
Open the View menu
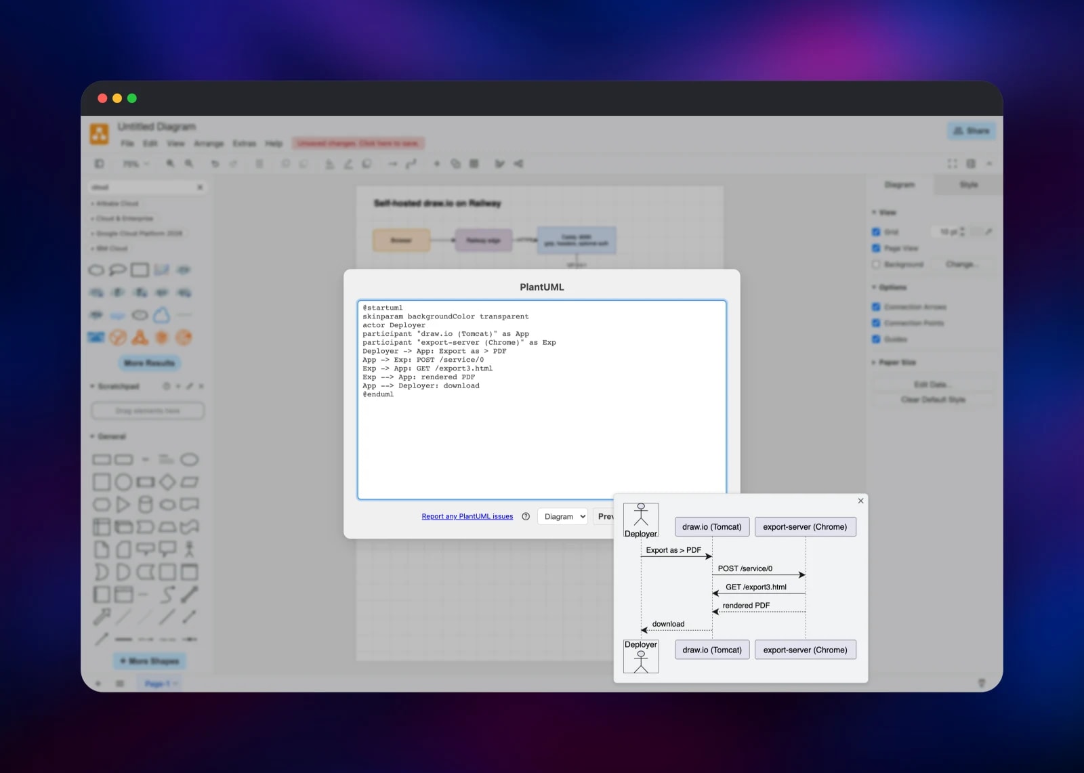click(175, 144)
